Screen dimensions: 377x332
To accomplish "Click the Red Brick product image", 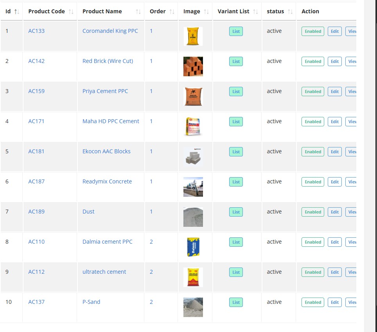I will tap(193, 66).
